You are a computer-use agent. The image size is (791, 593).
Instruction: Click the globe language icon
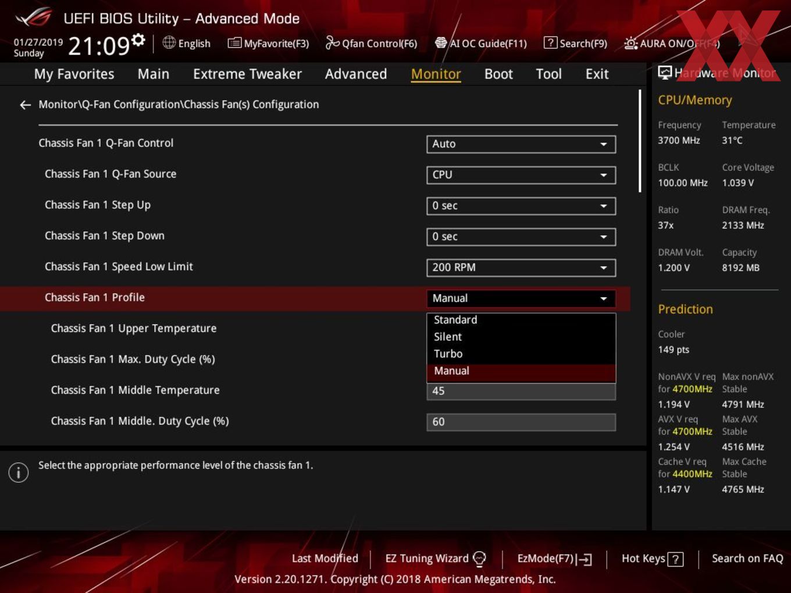(x=169, y=42)
